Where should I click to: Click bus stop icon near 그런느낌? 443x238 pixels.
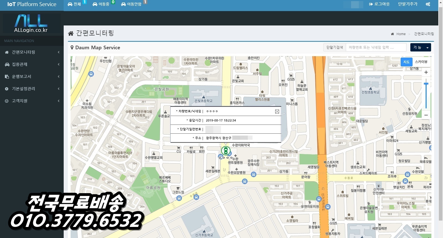(x=179, y=198)
